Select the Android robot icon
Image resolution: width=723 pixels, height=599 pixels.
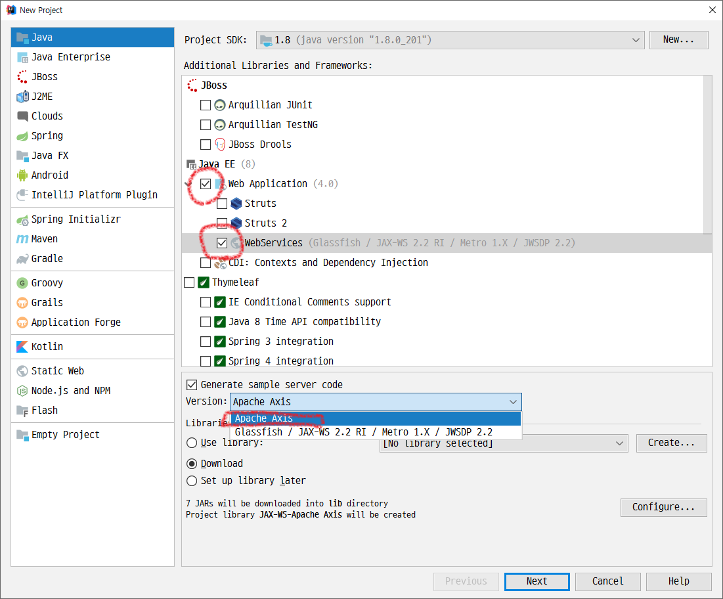pyautogui.click(x=22, y=175)
